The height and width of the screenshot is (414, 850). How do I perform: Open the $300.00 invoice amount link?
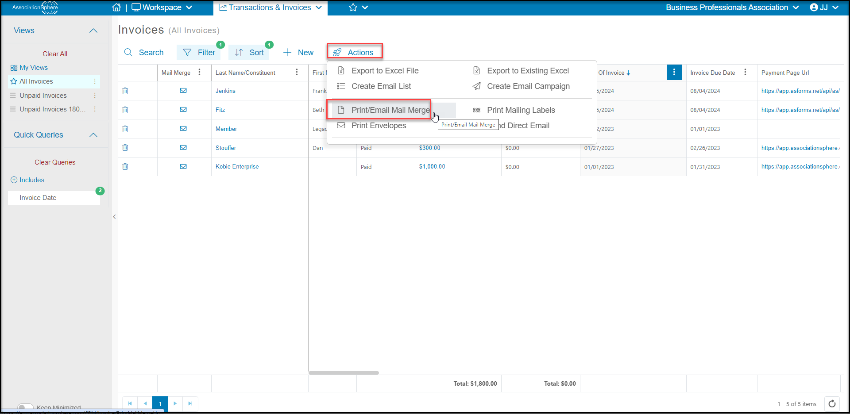429,148
